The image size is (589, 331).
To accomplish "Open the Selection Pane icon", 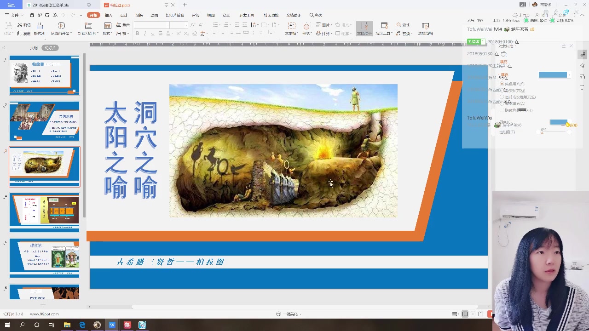I will 425,26.
